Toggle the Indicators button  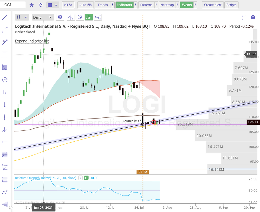tap(124, 5)
